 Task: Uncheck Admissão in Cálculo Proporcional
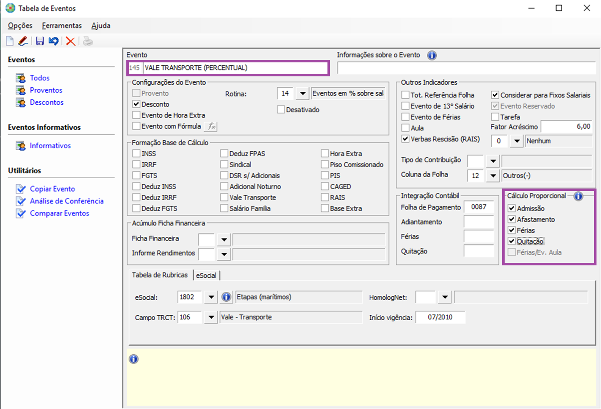[x=511, y=208]
